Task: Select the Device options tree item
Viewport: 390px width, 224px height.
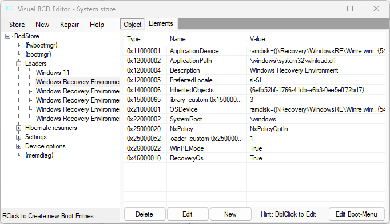Action: click(x=45, y=146)
